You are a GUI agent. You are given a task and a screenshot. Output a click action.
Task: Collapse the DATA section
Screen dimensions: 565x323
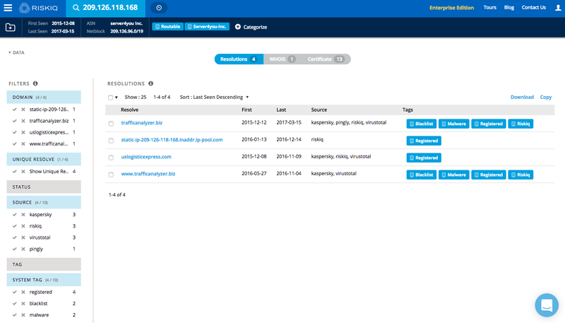point(16,52)
